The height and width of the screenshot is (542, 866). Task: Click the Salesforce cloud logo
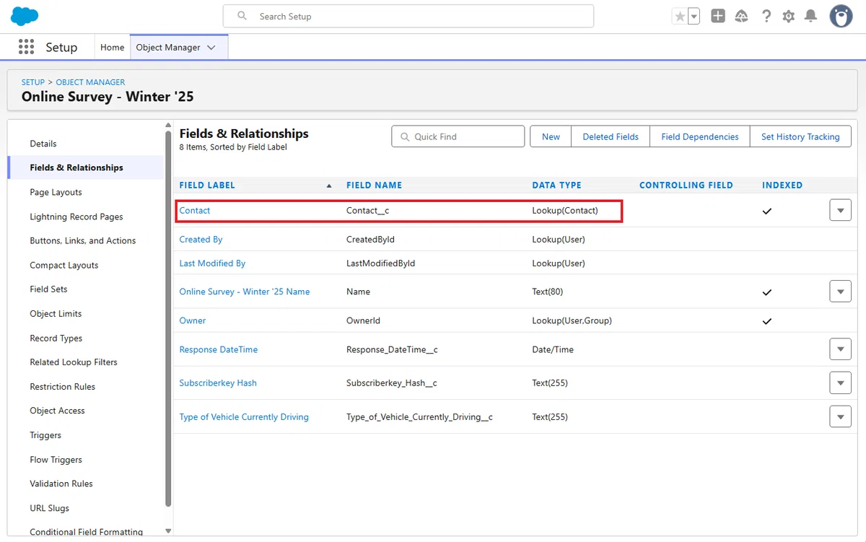pyautogui.click(x=25, y=16)
